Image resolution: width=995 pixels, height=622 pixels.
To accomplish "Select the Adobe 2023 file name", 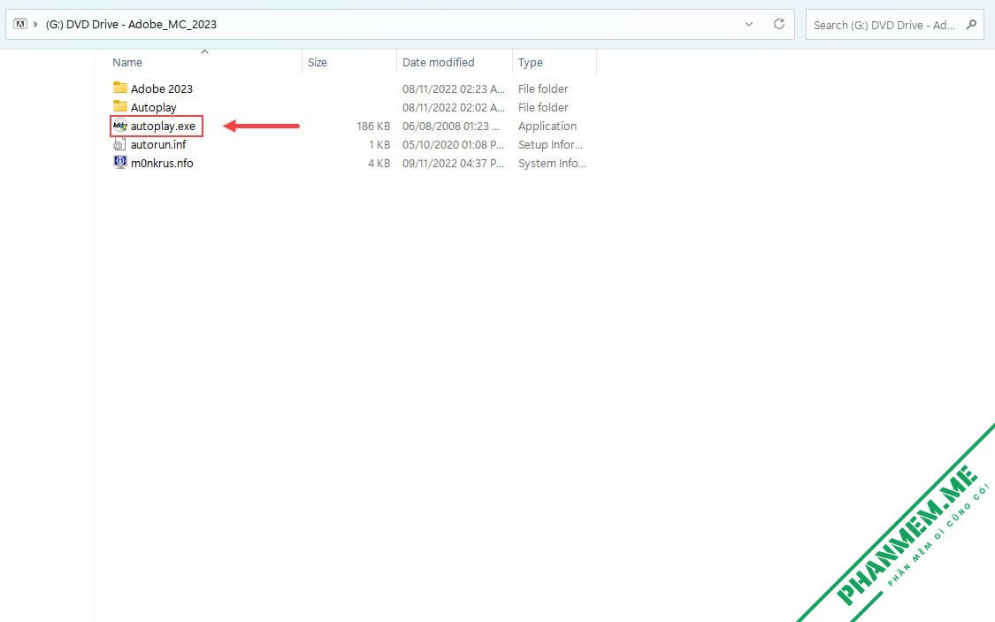I will pos(161,88).
